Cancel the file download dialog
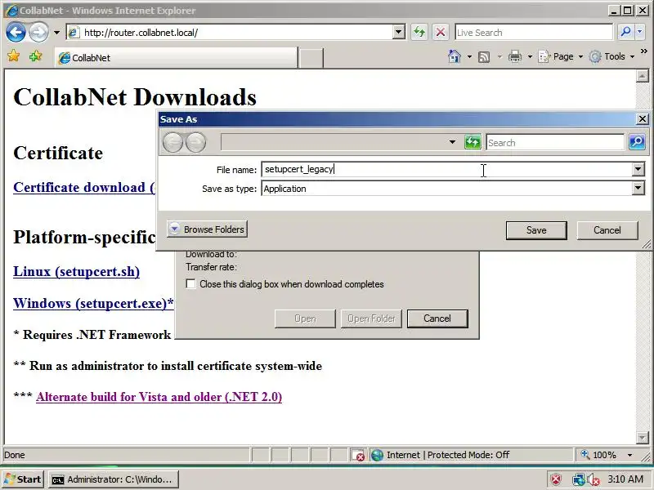Screen dimensions: 654x490 click(437, 318)
